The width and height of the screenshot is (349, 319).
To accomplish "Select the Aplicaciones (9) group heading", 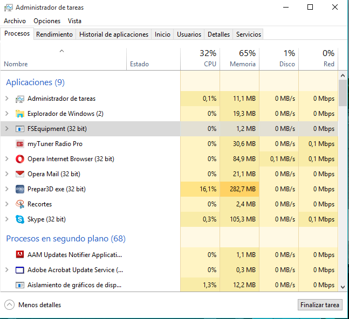I will 35,82.
